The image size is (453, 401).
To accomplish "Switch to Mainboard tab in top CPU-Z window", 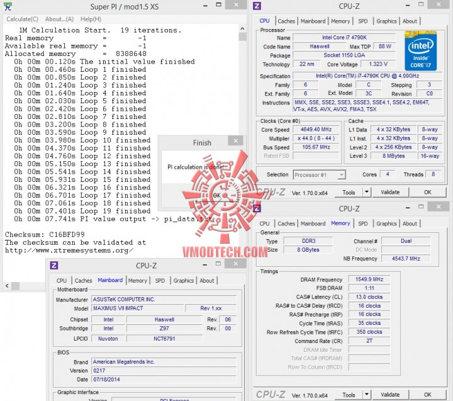I will 313,21.
